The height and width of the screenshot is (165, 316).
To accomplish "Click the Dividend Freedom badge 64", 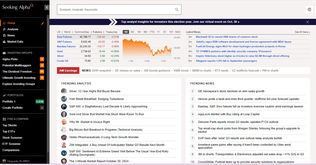I will pyautogui.click(x=42, y=72).
